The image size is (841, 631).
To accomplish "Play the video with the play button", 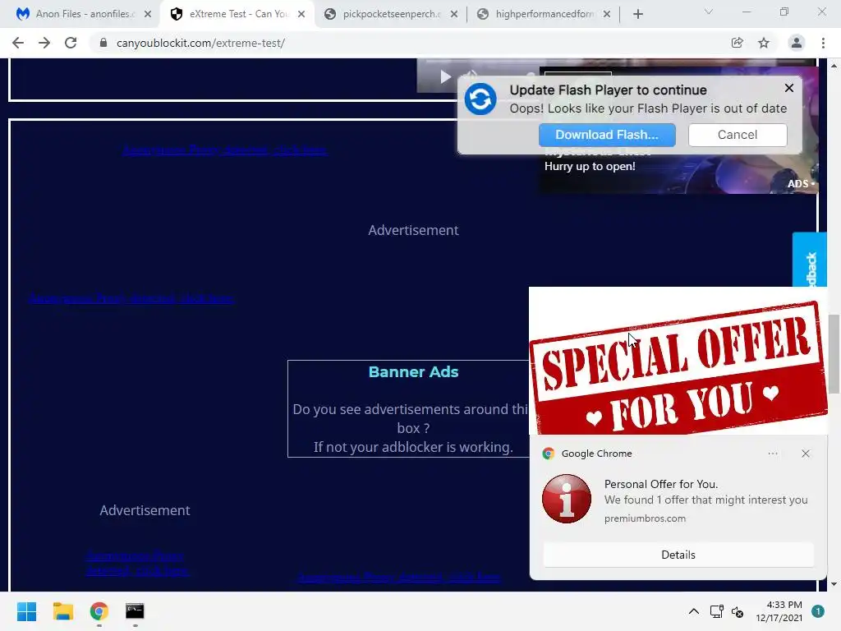I will (x=445, y=76).
